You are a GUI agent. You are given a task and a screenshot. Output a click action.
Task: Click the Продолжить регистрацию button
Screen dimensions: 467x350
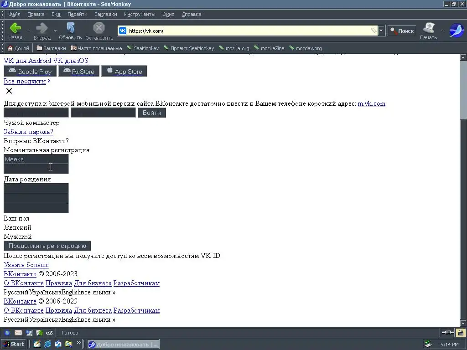pos(47,246)
